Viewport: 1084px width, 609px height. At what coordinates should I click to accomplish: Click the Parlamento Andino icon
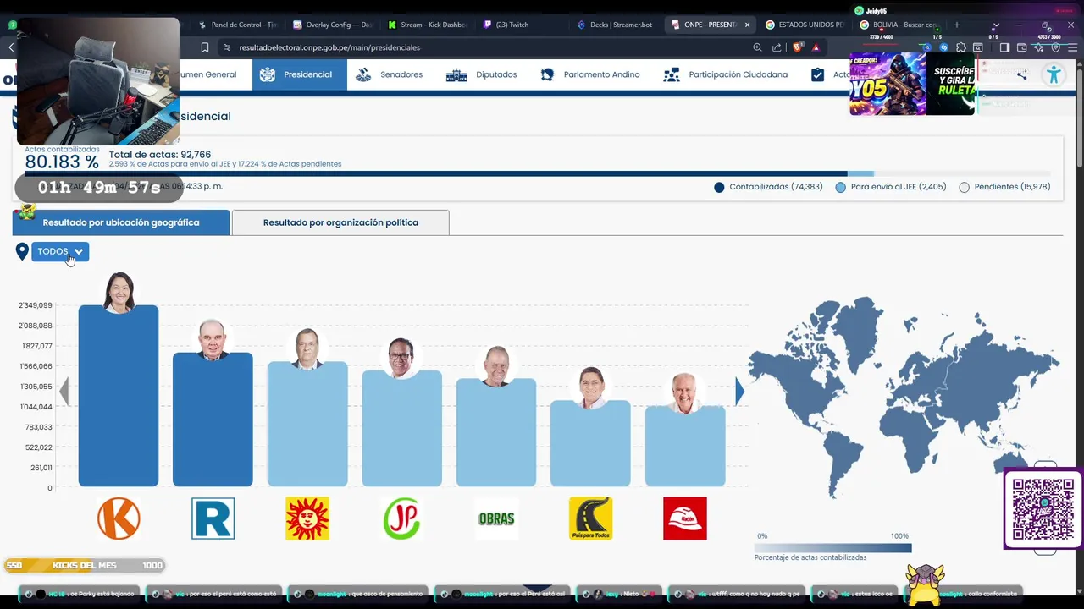point(547,74)
